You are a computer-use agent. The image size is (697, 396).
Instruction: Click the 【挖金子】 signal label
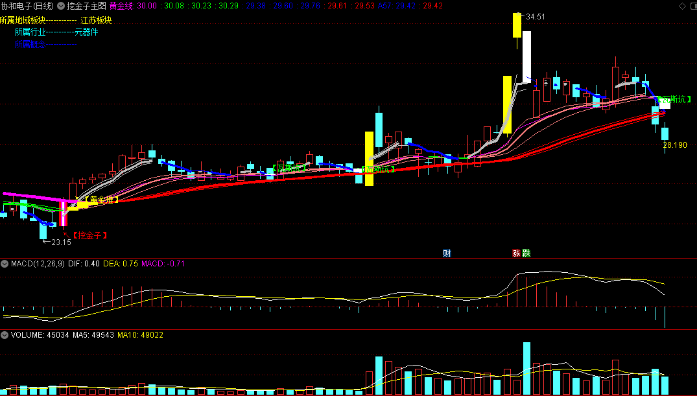pos(89,235)
